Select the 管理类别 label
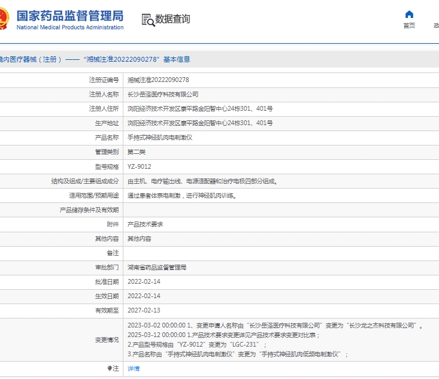Screen dimensions: 439x379 pyautogui.click(x=107, y=152)
